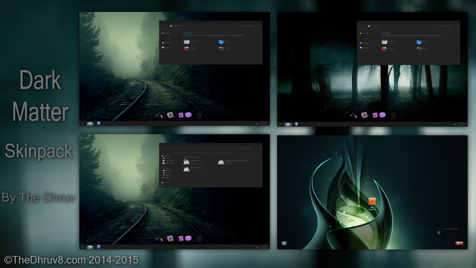Click the green checkmark box on login screen
The height and width of the screenshot is (268, 476).
[439, 232]
